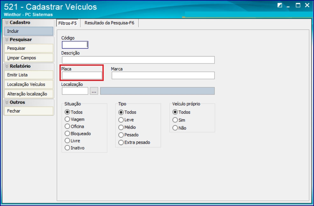
Task: Maximize the Cadastrar Veículos window
Action: tap(298, 5)
